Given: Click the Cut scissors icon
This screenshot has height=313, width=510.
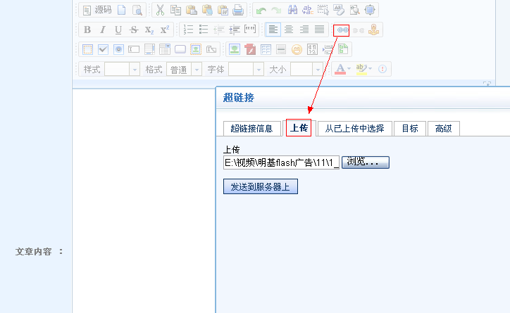Looking at the screenshot, I should tap(160, 10).
